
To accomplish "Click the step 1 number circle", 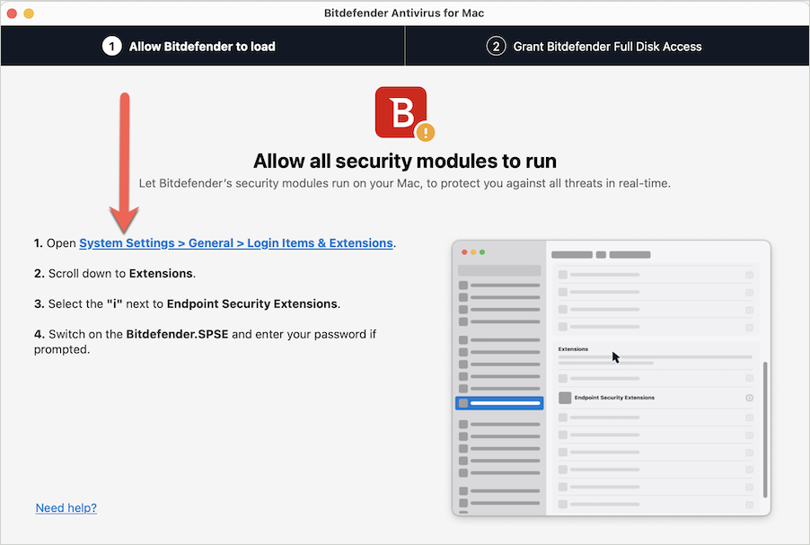I will [111, 46].
